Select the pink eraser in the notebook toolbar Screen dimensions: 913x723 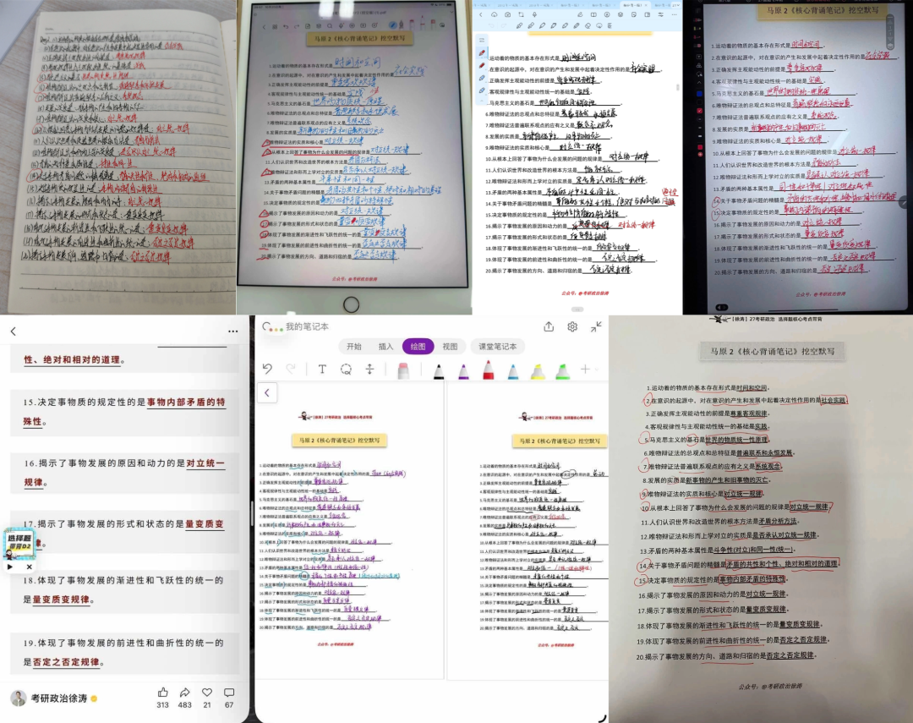click(403, 370)
